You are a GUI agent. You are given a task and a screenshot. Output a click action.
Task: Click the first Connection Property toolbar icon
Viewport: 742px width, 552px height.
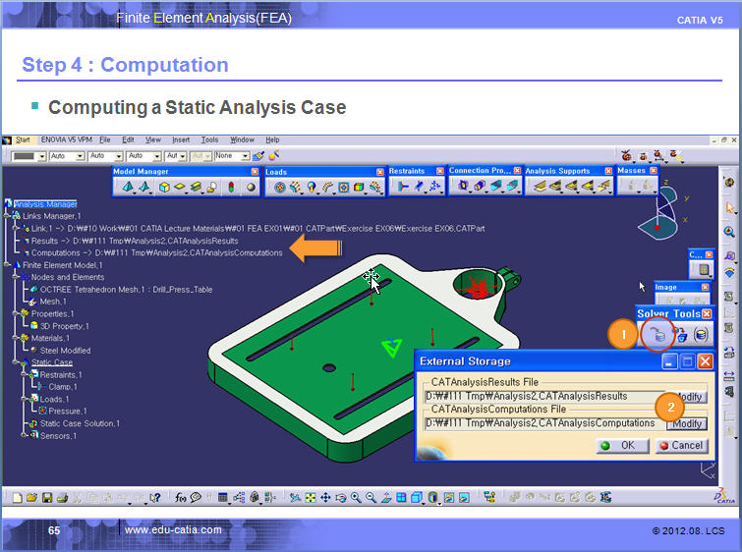pos(462,186)
